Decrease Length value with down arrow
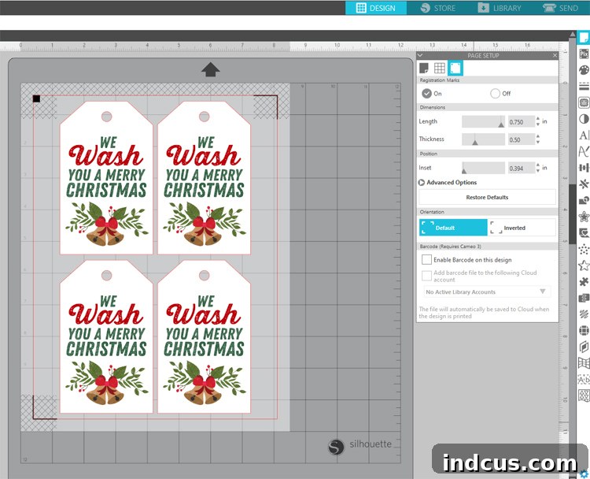 pyautogui.click(x=538, y=124)
